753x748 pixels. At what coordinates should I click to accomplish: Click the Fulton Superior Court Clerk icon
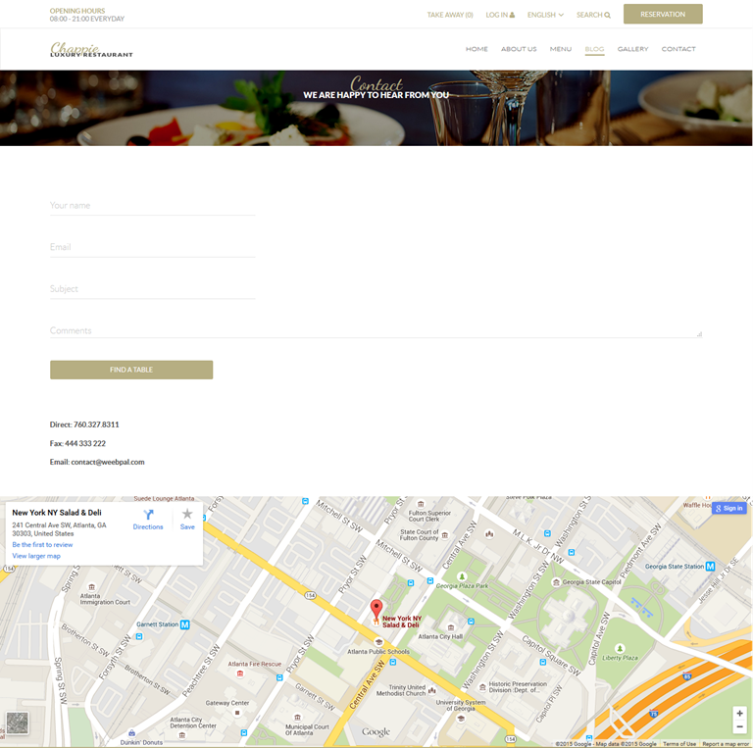pyautogui.click(x=422, y=504)
